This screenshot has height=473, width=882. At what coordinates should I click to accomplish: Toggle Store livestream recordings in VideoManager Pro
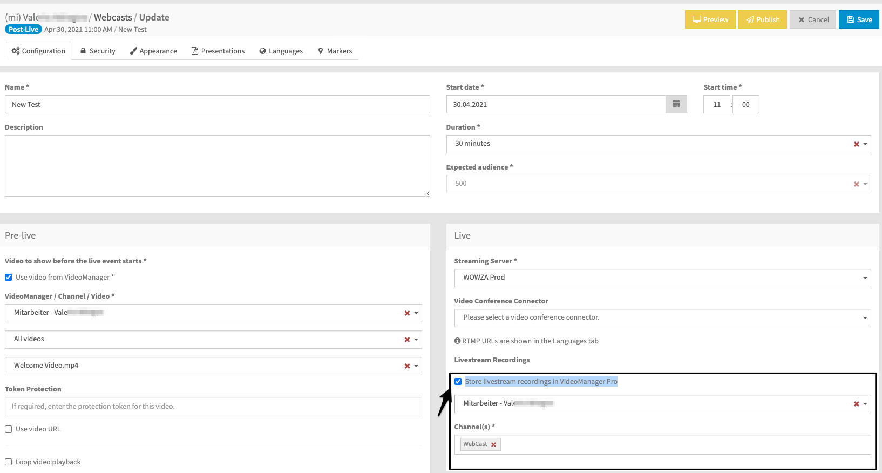click(458, 381)
